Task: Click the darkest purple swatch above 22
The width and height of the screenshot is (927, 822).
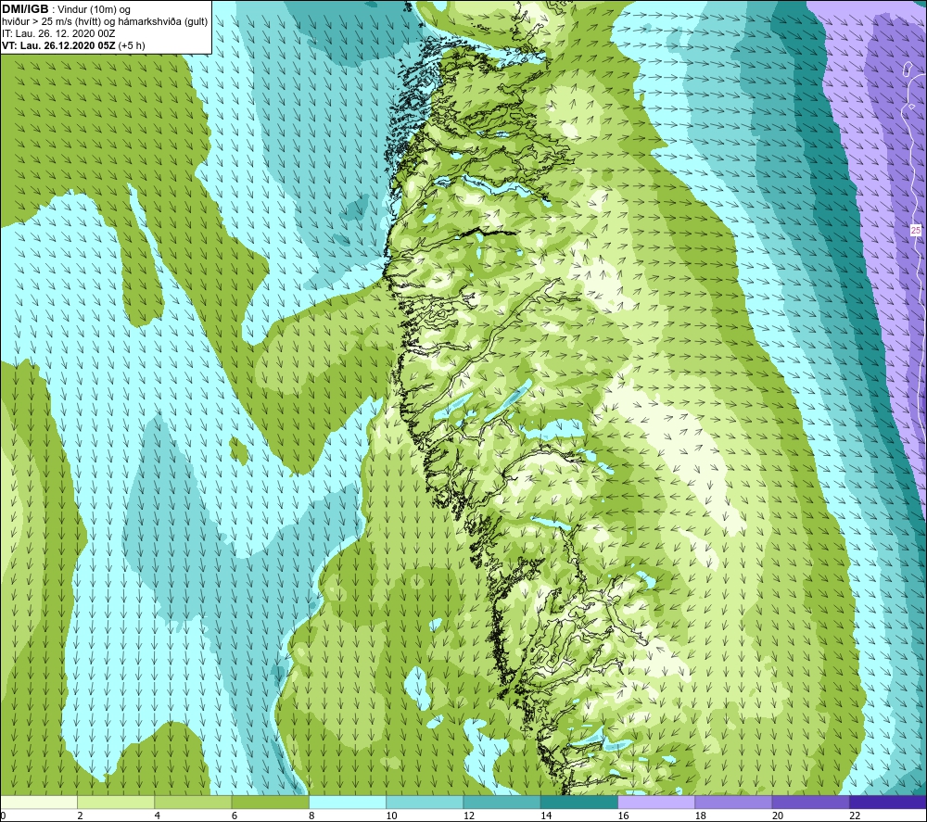Action: (888, 803)
